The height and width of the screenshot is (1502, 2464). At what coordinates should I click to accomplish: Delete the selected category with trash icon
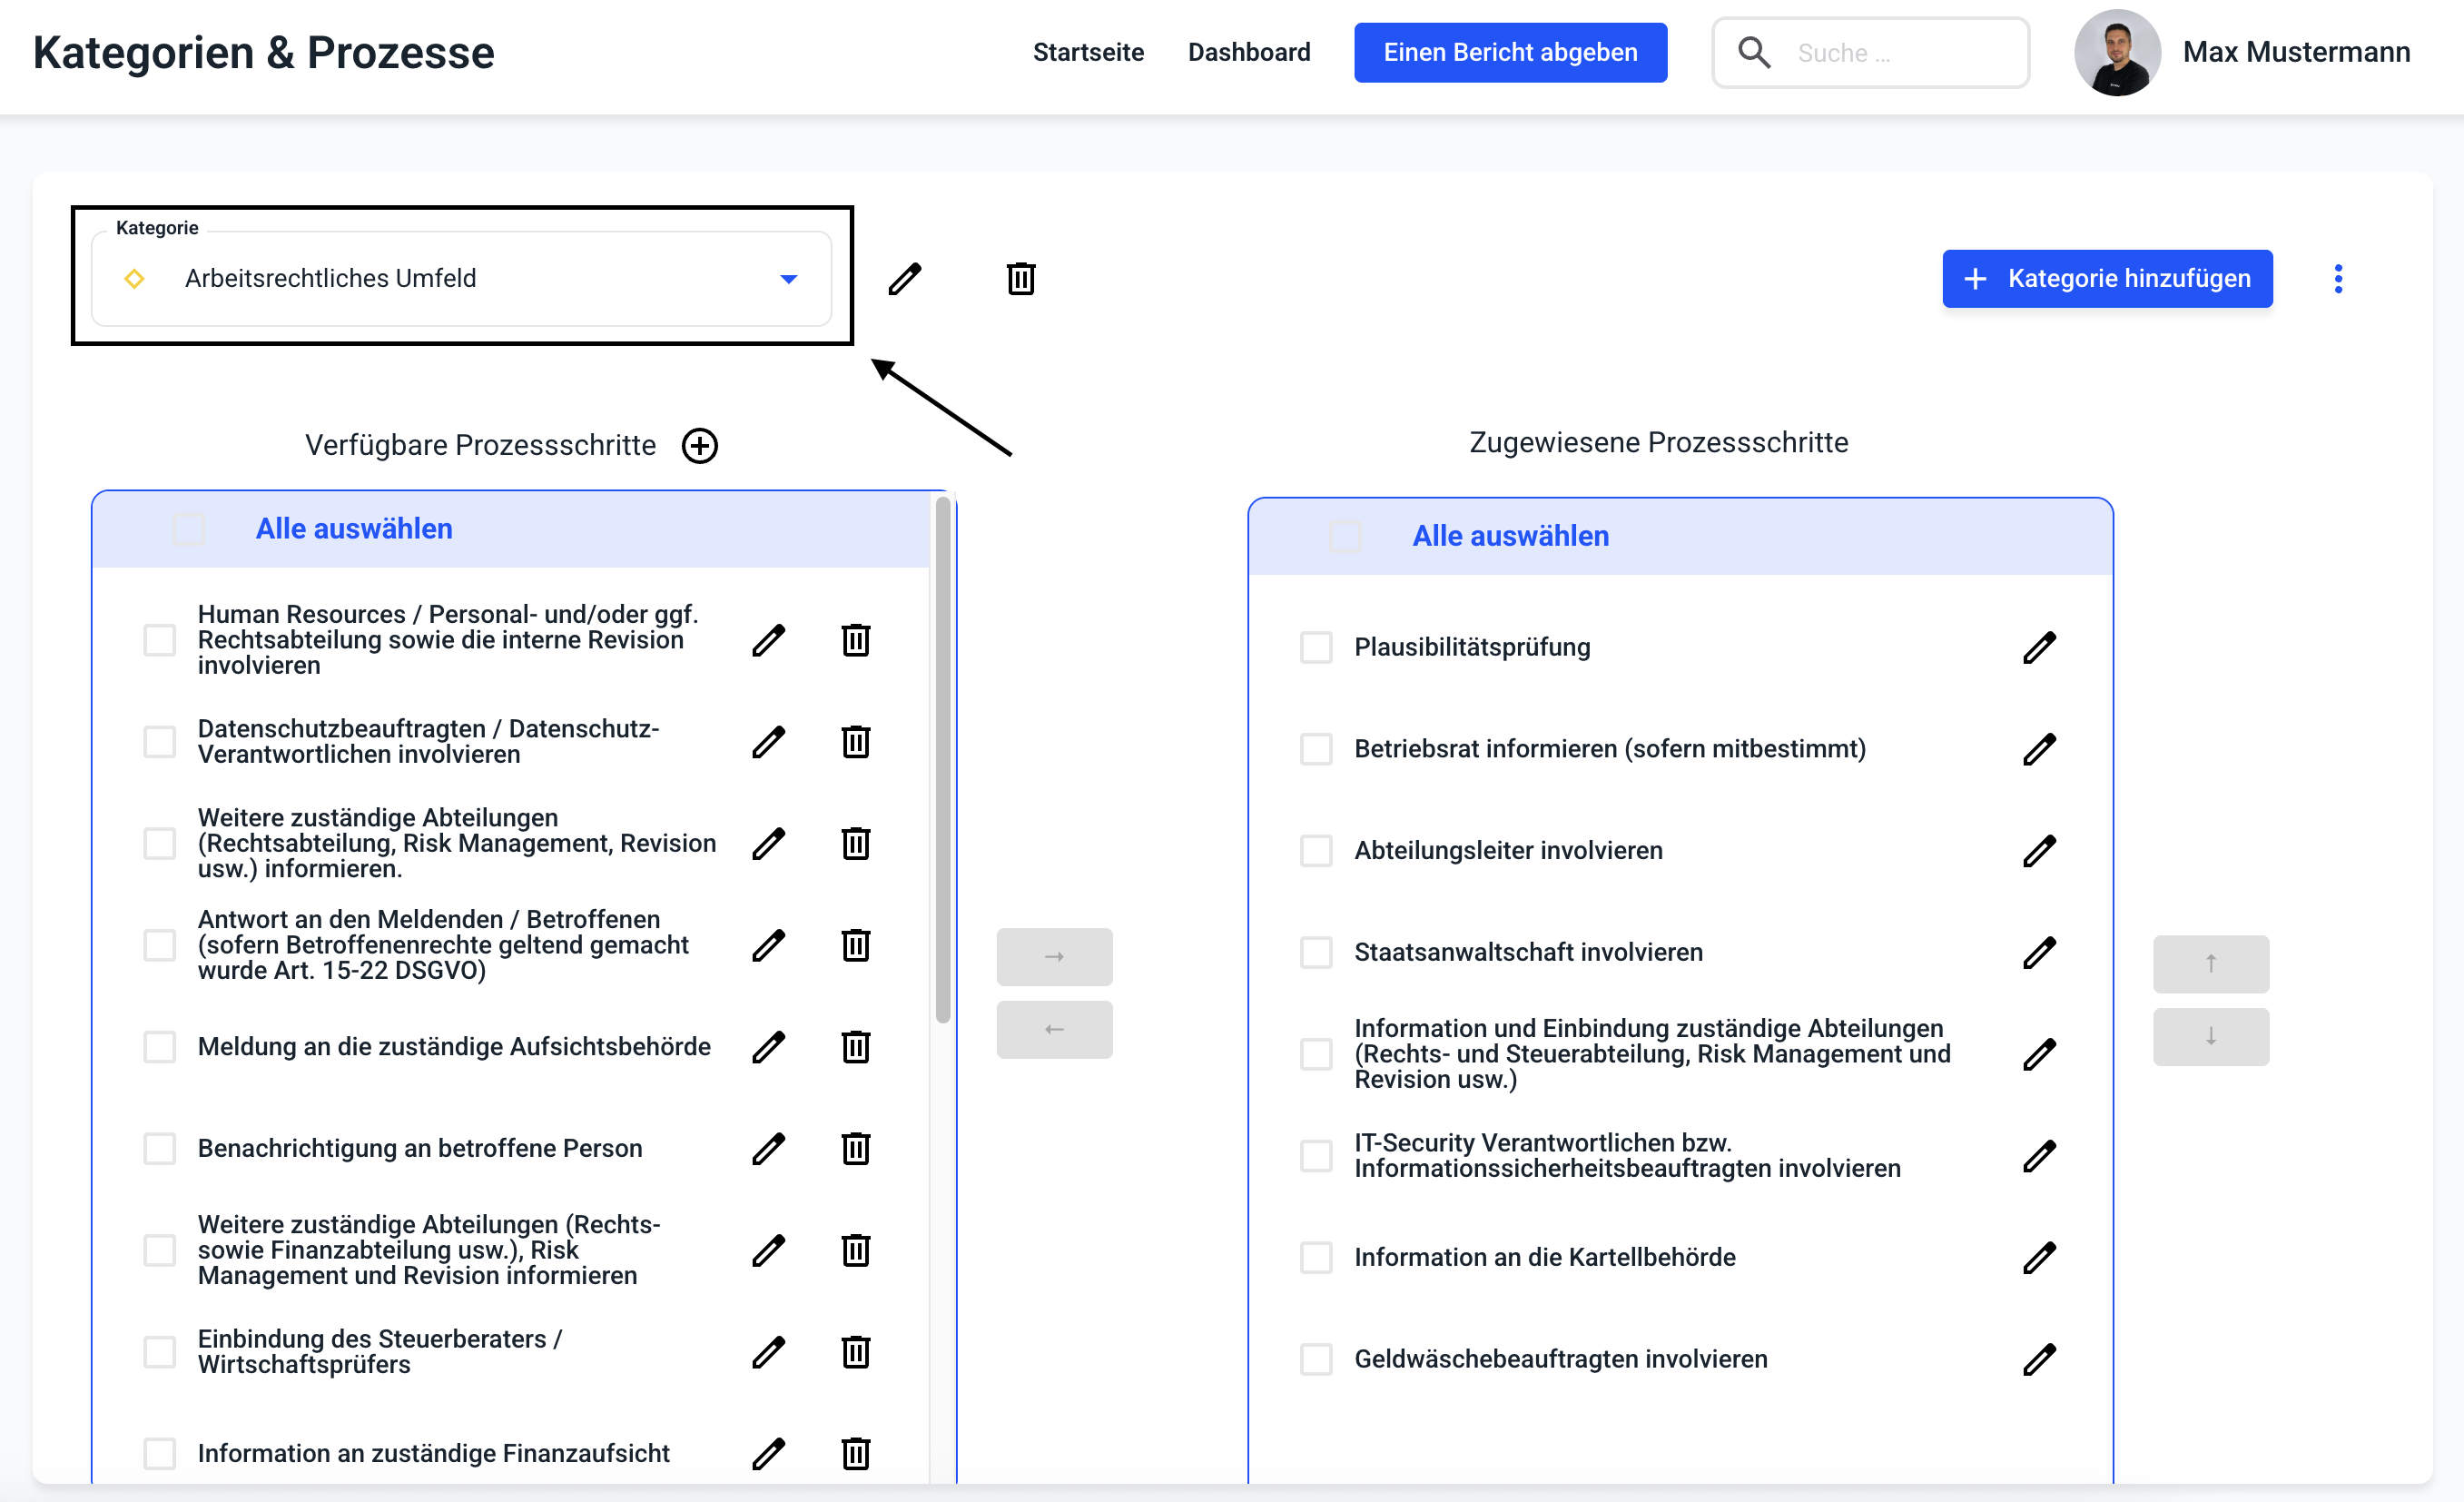point(1020,279)
